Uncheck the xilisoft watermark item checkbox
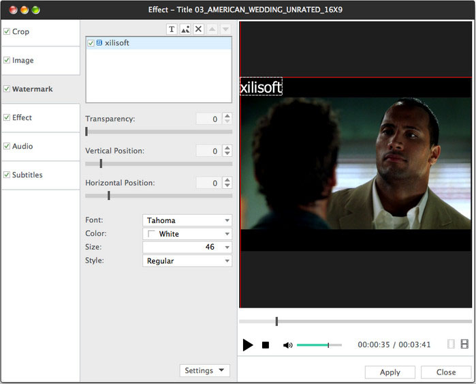The image size is (476, 384). coord(91,43)
